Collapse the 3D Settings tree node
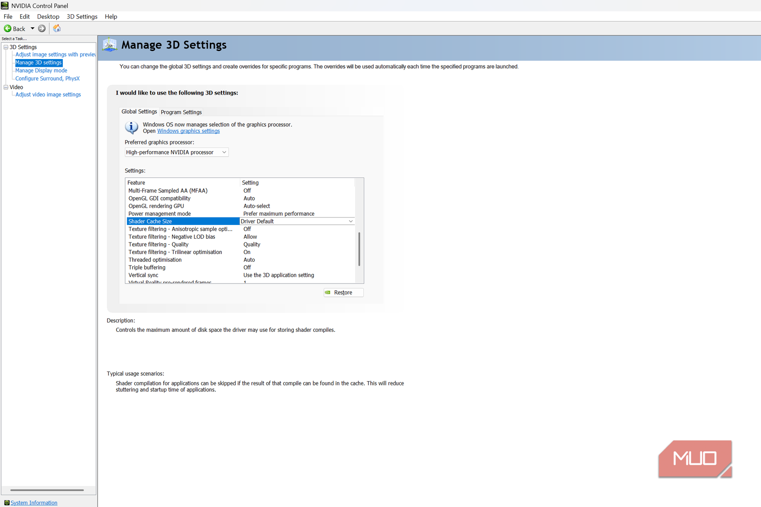The height and width of the screenshot is (507, 761). coord(6,47)
